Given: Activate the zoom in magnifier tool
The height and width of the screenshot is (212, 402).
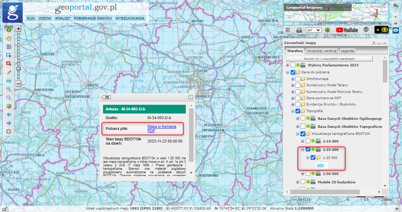Looking at the screenshot, I should pos(9,89).
